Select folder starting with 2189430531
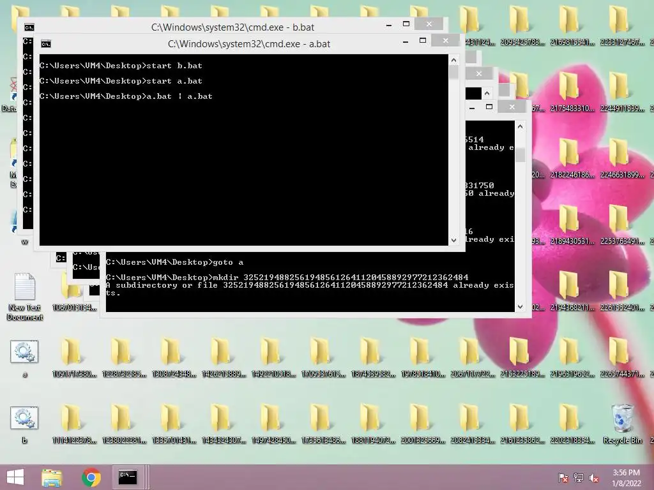This screenshot has width=654, height=490. coord(572,225)
